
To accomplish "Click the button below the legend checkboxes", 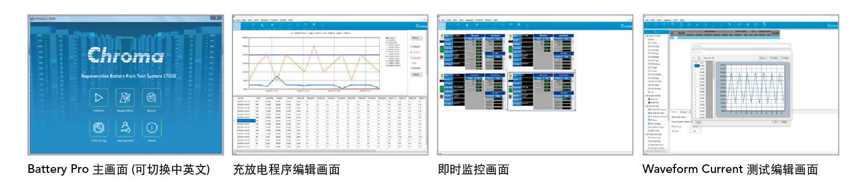I will pos(416,75).
